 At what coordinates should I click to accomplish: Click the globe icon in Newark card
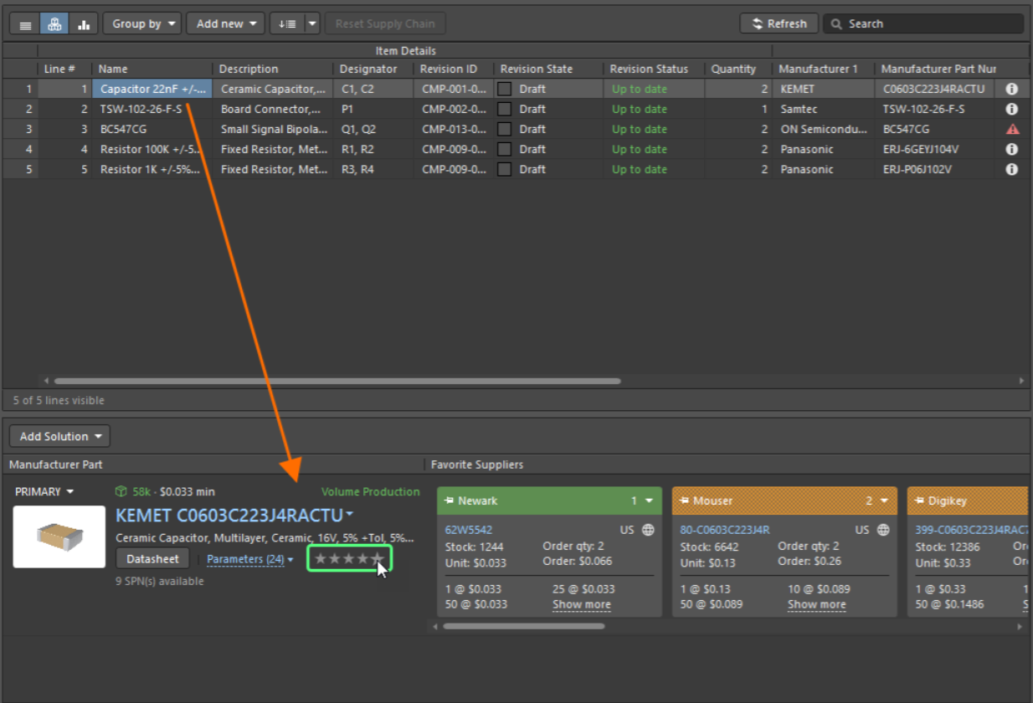648,530
